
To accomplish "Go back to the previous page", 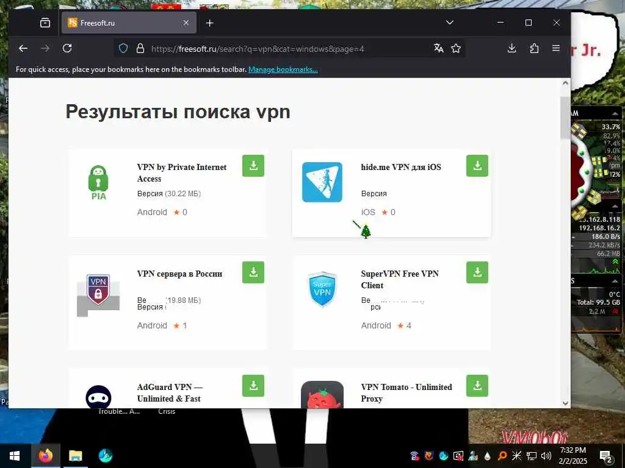I will pyautogui.click(x=23, y=49).
